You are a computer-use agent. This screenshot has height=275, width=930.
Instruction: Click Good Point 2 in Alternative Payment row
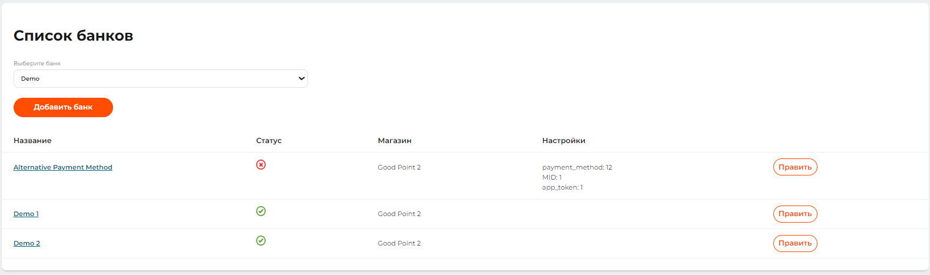pyautogui.click(x=399, y=167)
